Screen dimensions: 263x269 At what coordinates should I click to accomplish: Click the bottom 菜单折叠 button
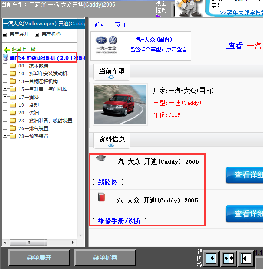click(x=105, y=258)
